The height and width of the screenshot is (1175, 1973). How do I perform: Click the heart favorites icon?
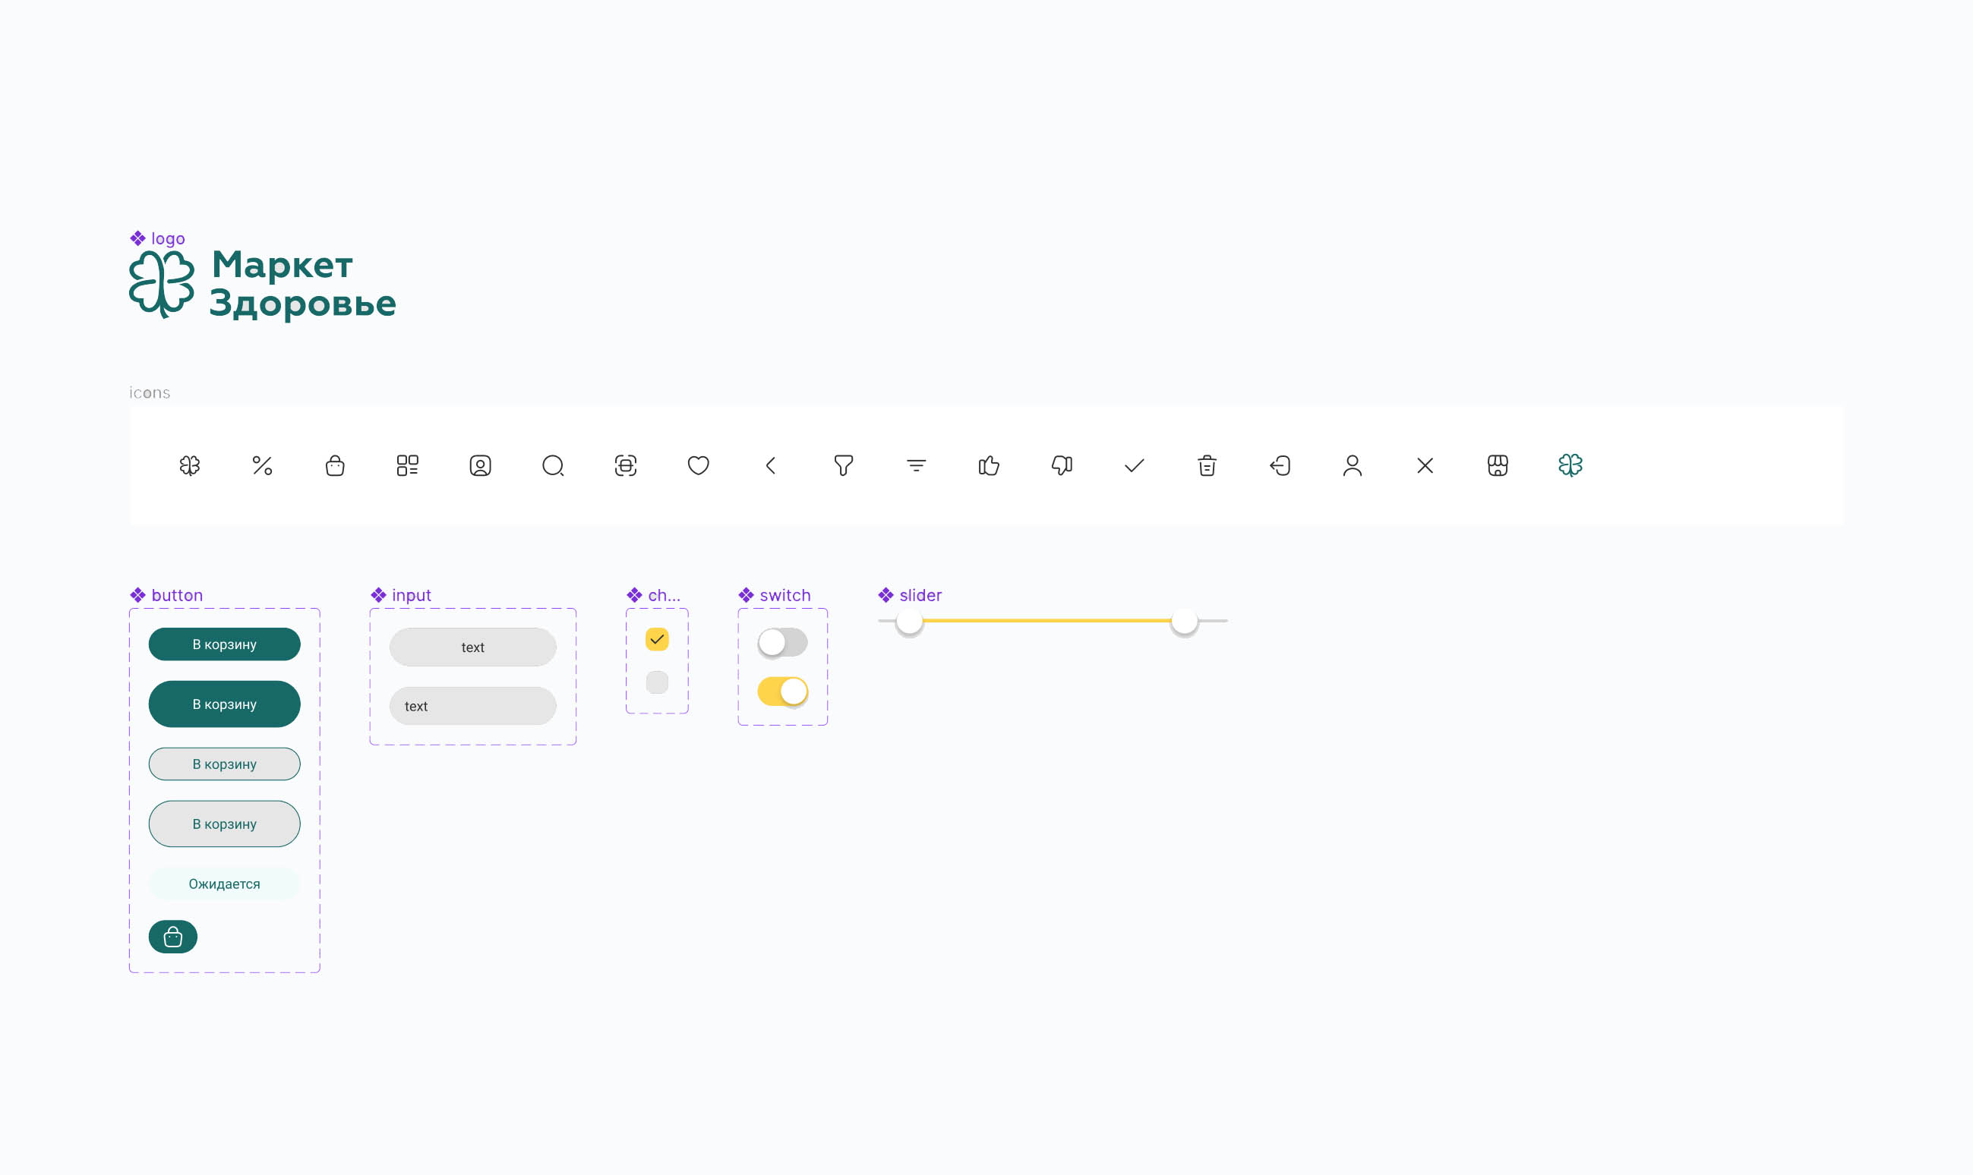click(x=698, y=465)
